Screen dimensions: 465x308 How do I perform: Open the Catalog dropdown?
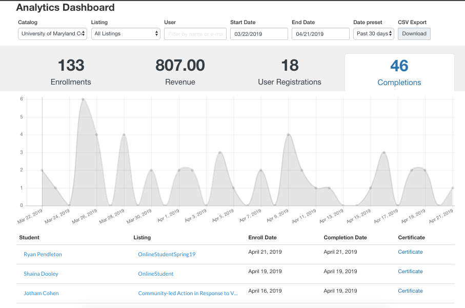(52, 34)
